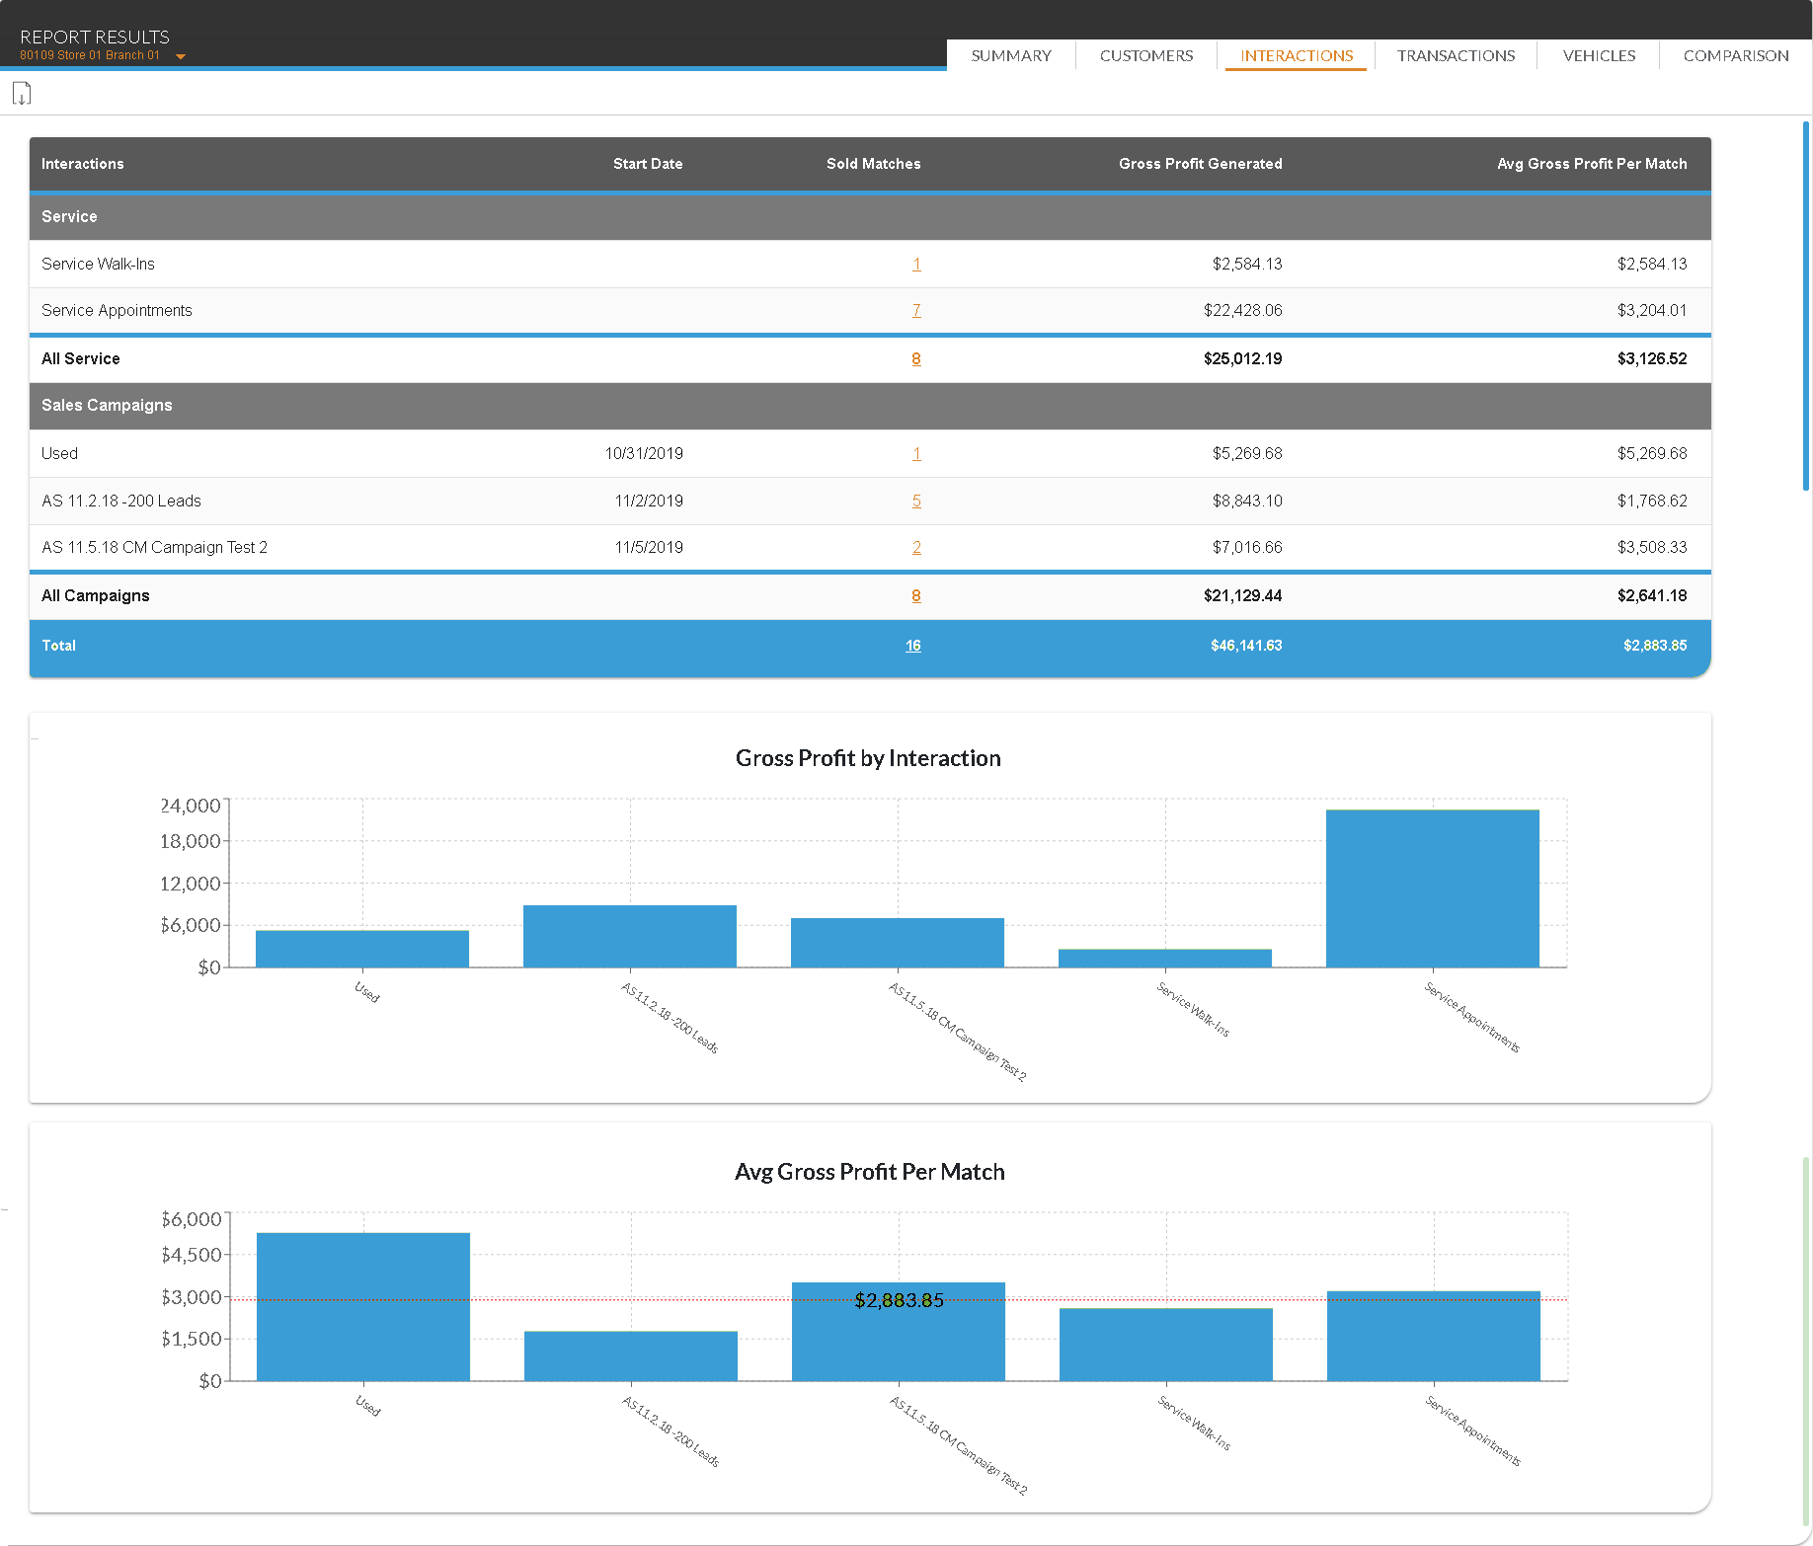Open the Customers tab
Image resolution: width=1813 pixels, height=1546 pixels.
(1145, 56)
